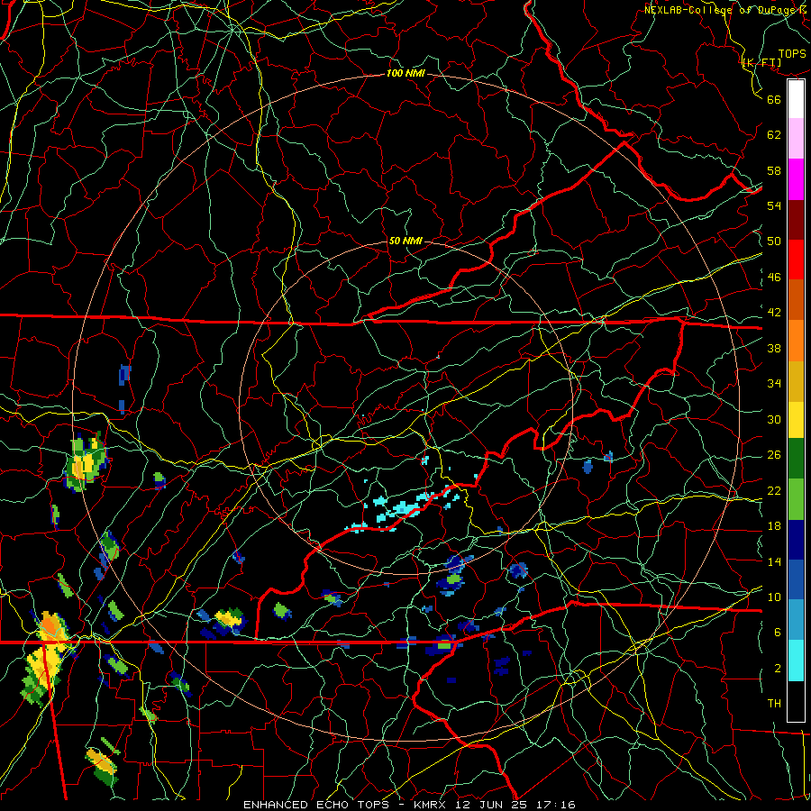
Task: Click the black TH threshold swatch
Action: [x=796, y=701]
